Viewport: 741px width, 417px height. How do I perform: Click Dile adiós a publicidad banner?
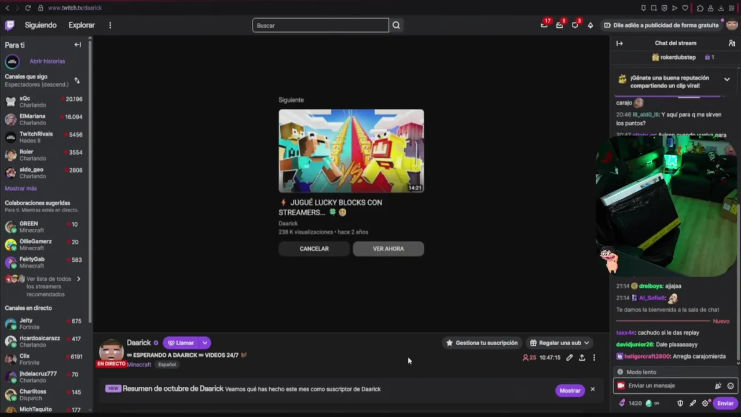click(661, 25)
